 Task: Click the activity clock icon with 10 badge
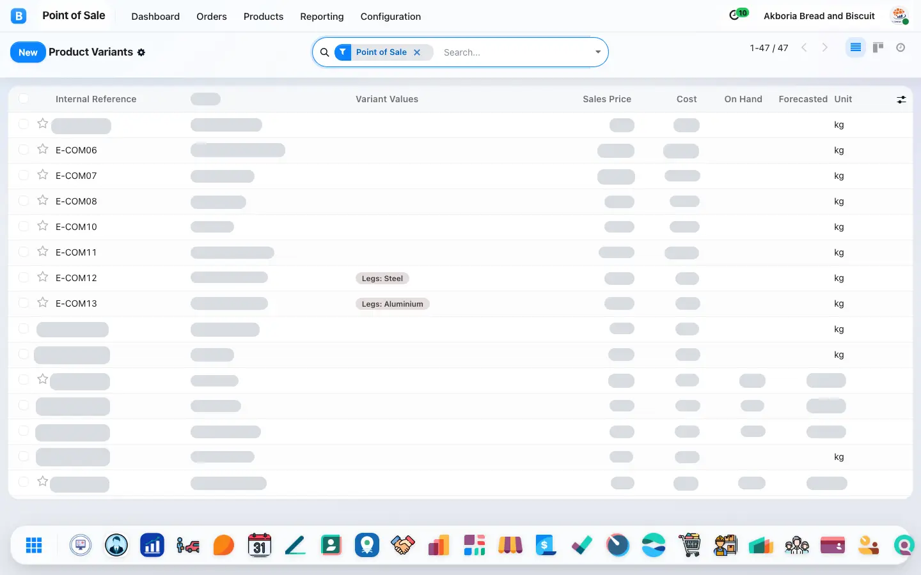pos(738,15)
